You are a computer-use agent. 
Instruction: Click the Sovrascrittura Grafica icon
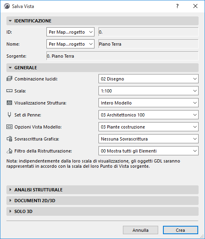pyautogui.click(x=9, y=139)
